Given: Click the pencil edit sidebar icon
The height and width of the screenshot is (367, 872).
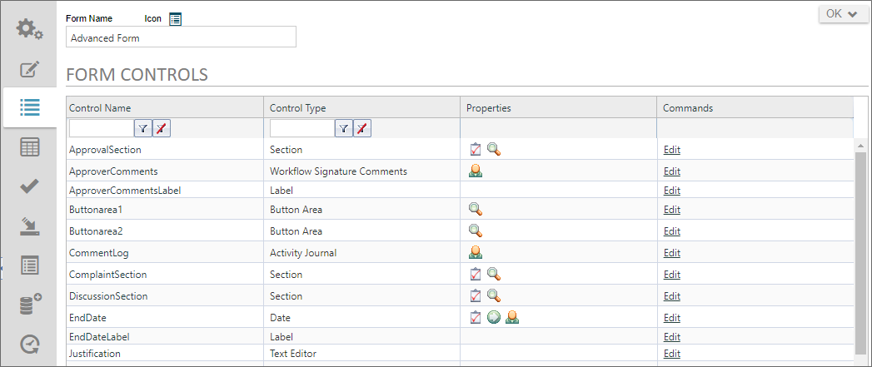Looking at the screenshot, I should (29, 69).
